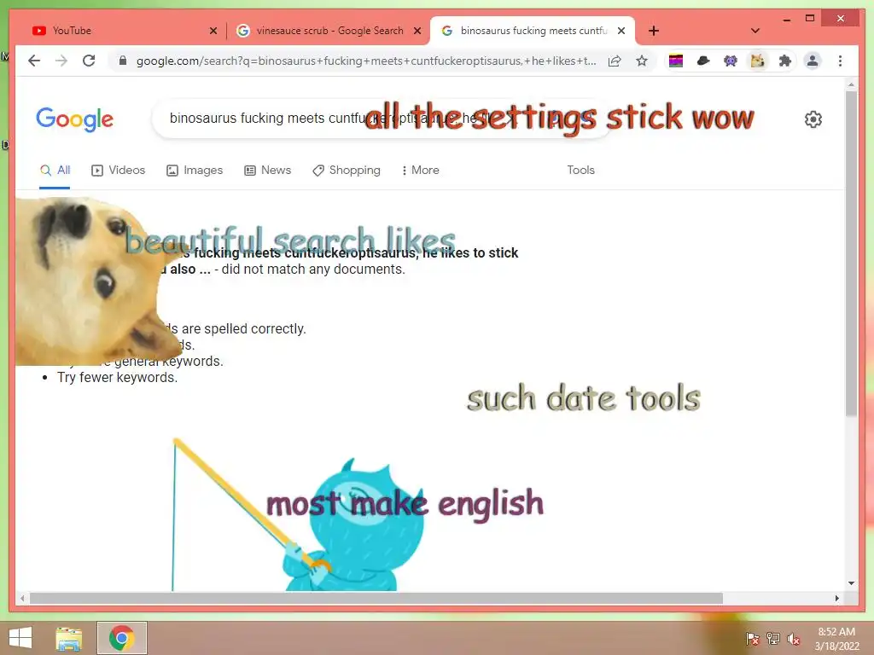
Task: Switch to News results
Action: pos(267,170)
